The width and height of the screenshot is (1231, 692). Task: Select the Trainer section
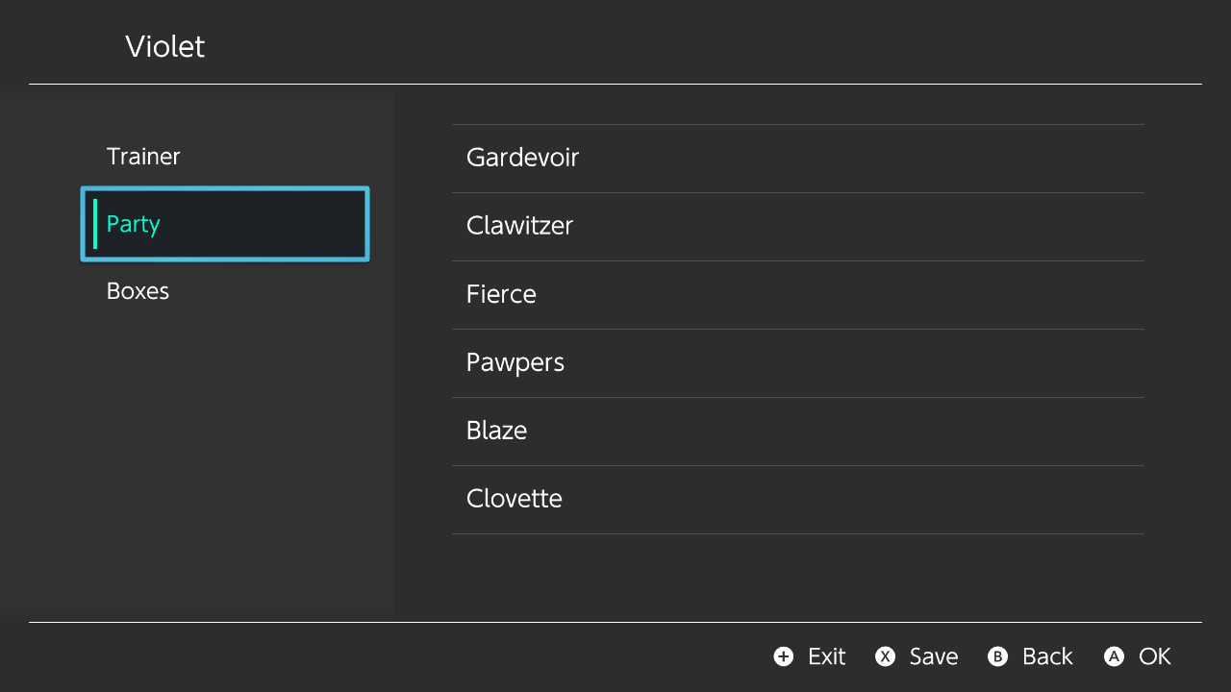click(x=142, y=156)
